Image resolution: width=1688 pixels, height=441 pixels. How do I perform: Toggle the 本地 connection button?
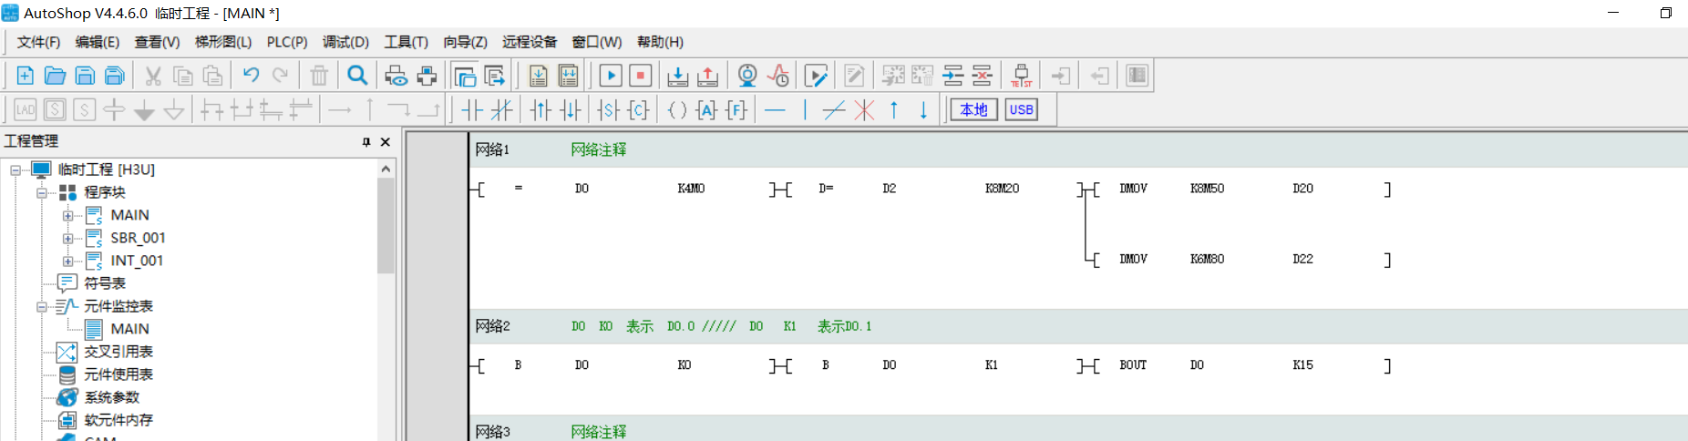[x=973, y=110]
